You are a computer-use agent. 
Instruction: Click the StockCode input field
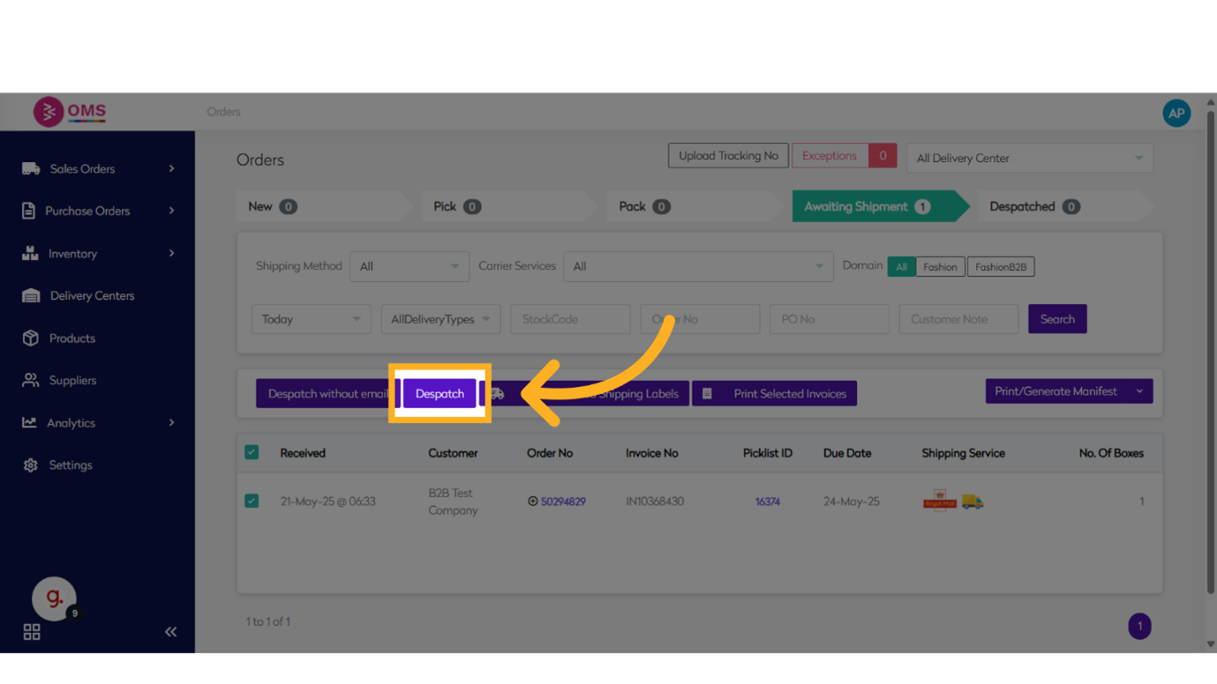(x=570, y=319)
